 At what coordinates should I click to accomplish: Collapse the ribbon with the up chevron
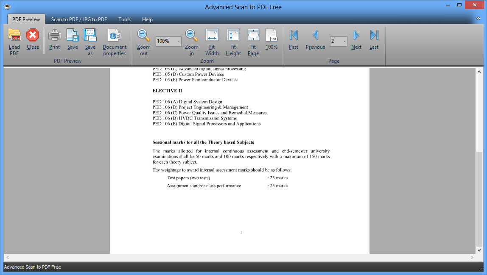[479, 19]
